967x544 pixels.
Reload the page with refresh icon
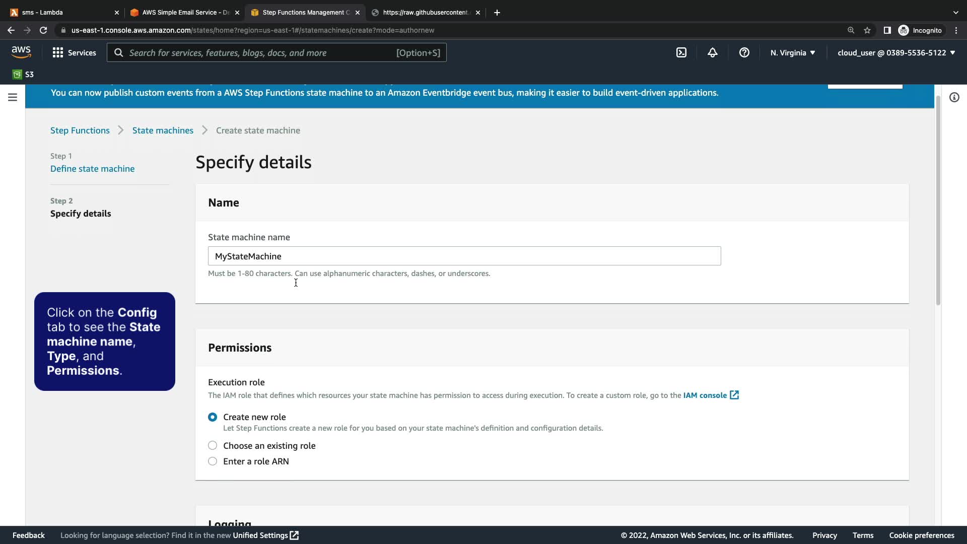click(43, 30)
